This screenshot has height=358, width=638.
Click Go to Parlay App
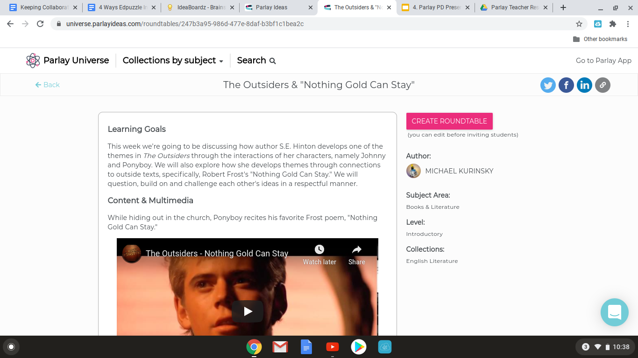[x=603, y=61]
